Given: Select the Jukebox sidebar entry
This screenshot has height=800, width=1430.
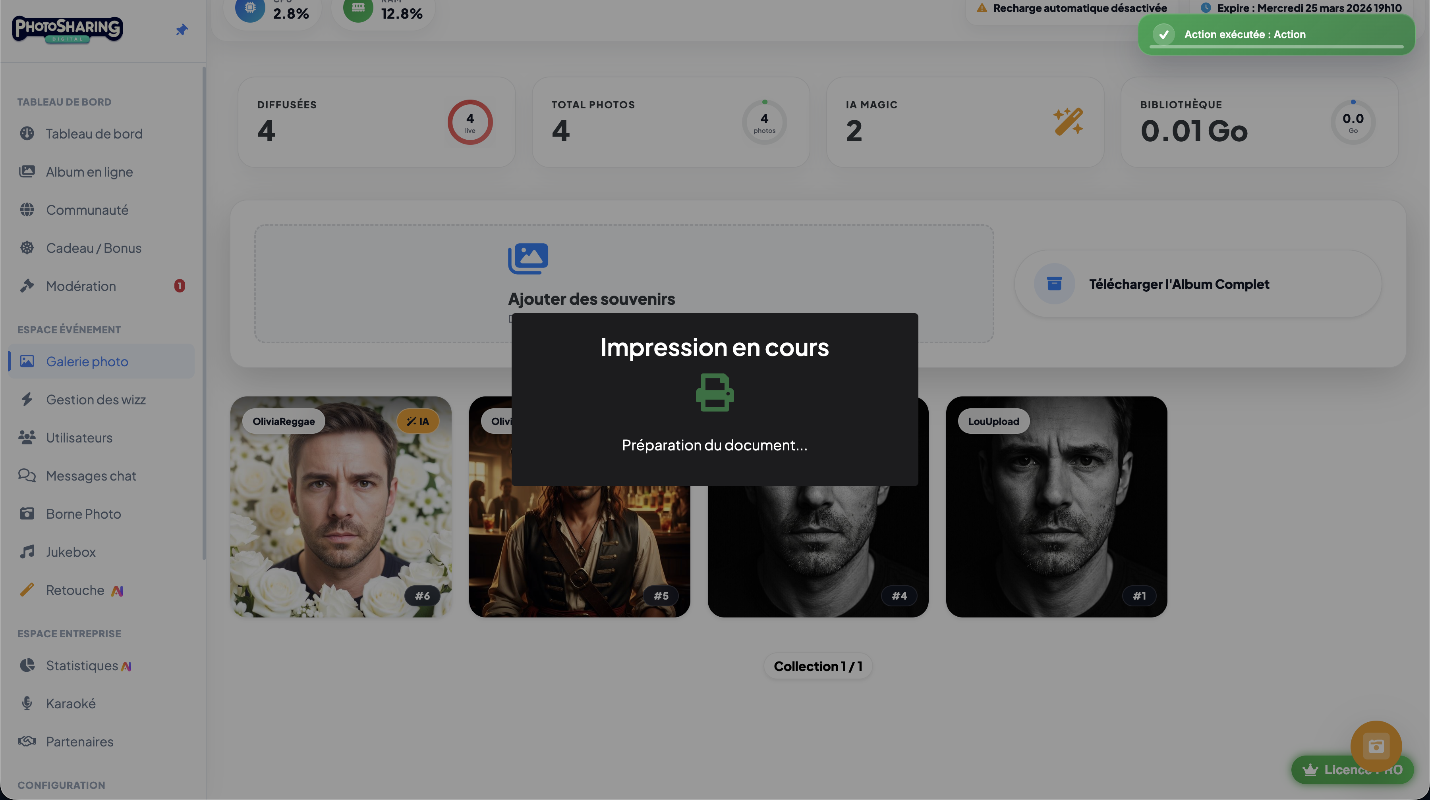Looking at the screenshot, I should tap(70, 552).
